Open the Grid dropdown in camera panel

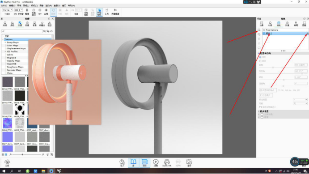(300, 103)
